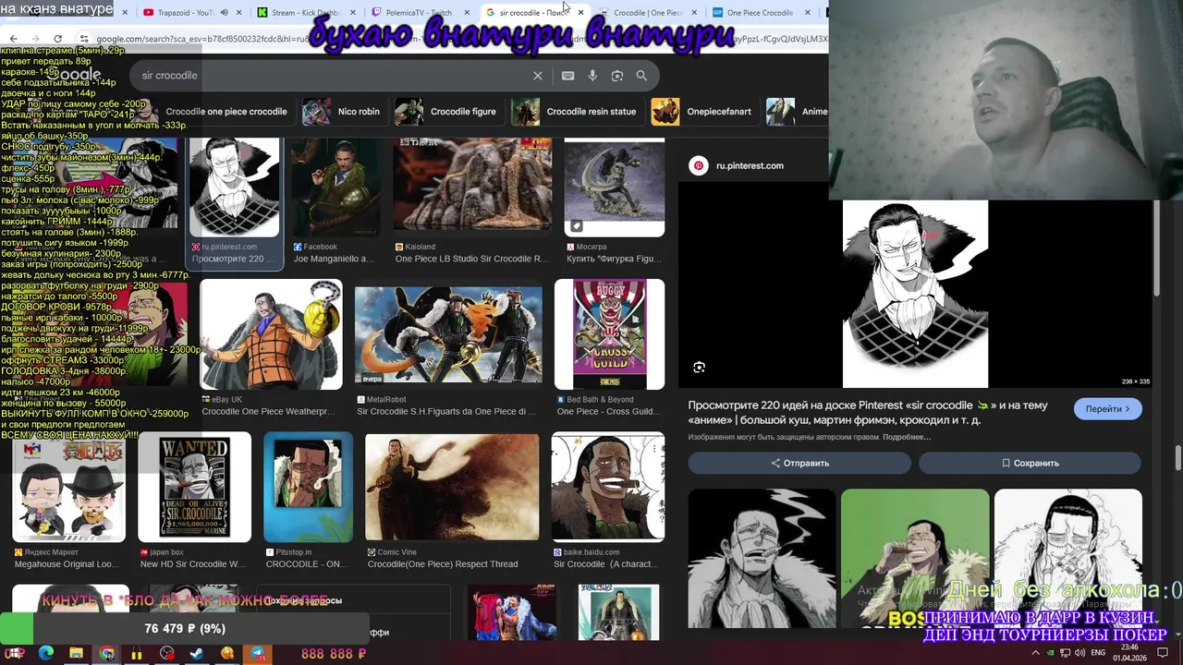Open Windows Start menu
This screenshot has width=1183, height=665.
click(16, 653)
